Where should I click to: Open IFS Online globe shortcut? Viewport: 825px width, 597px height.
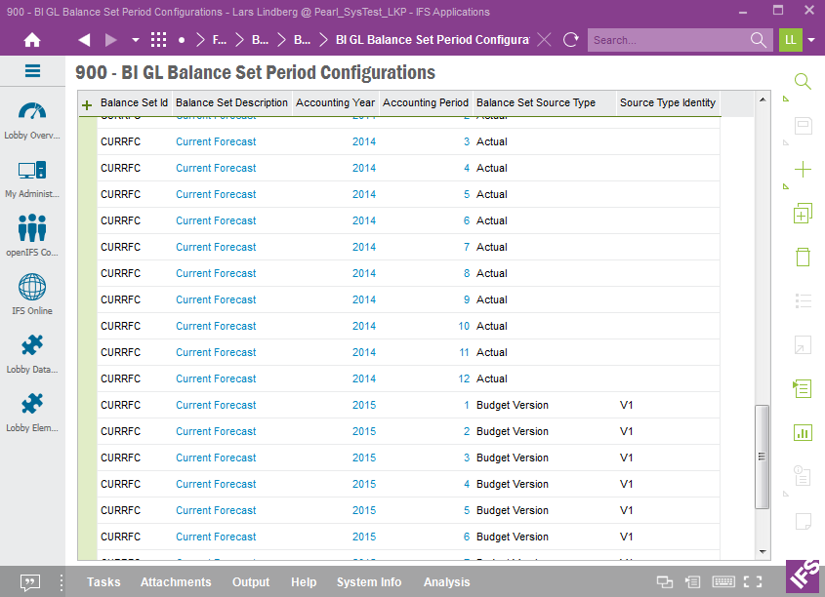click(x=32, y=295)
